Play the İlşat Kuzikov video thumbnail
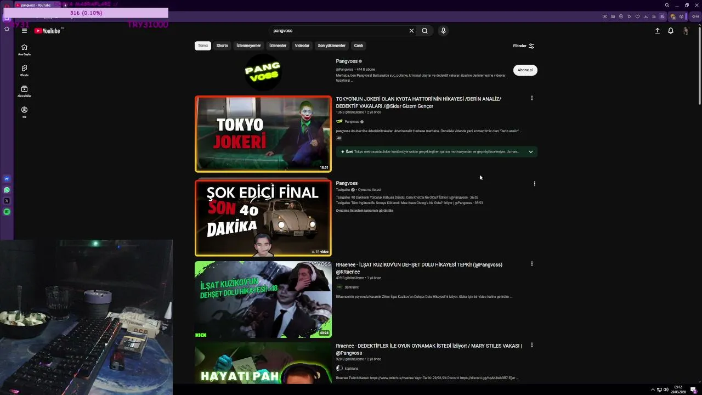 [x=263, y=300]
